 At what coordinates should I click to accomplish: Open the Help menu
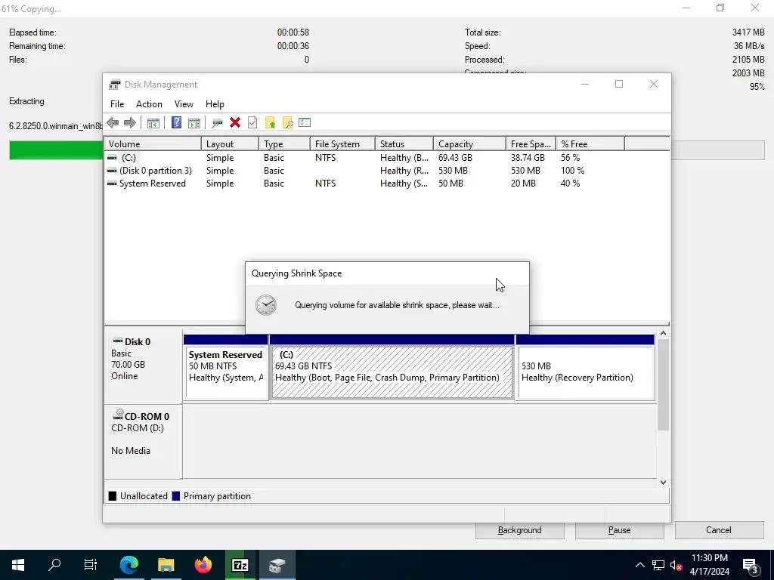(215, 104)
